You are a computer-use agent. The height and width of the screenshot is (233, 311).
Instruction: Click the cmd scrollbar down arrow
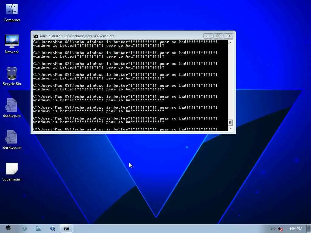[x=230, y=129]
